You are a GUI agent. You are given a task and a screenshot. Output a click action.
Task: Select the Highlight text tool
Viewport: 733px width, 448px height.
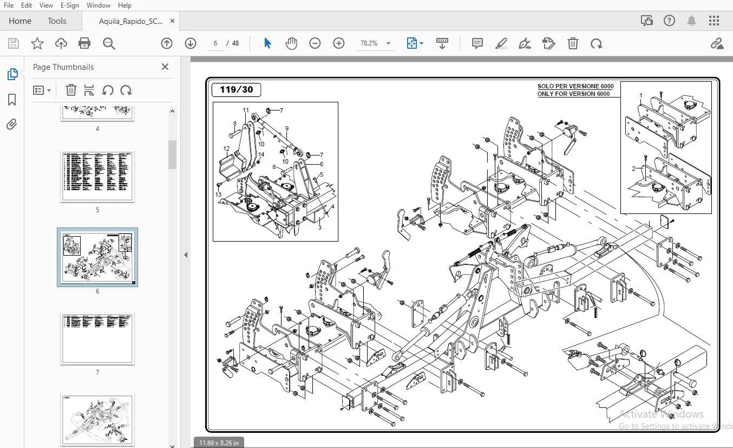501,43
